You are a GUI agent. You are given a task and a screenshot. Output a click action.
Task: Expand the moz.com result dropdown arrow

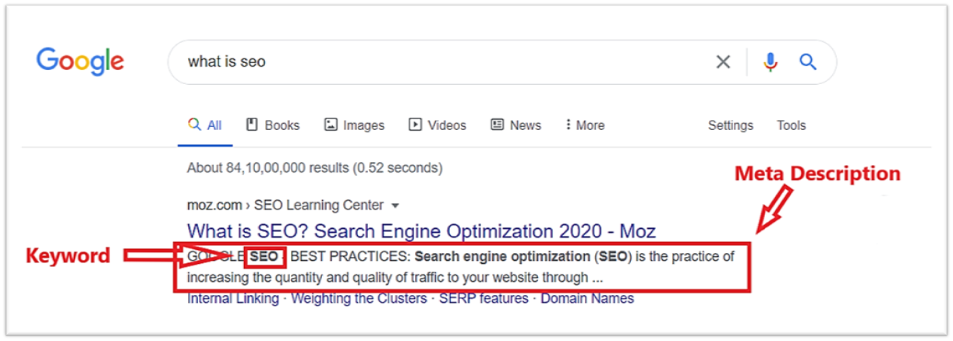[x=395, y=206]
